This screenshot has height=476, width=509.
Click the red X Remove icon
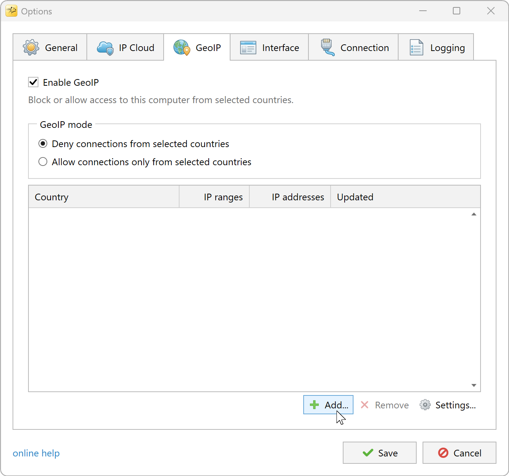pyautogui.click(x=365, y=405)
